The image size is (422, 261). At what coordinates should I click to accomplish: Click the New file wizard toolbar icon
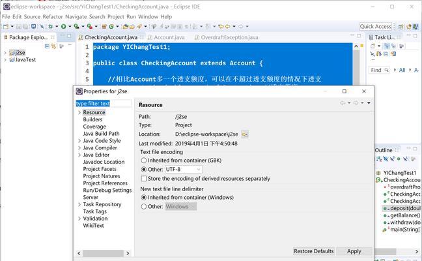tap(6, 26)
